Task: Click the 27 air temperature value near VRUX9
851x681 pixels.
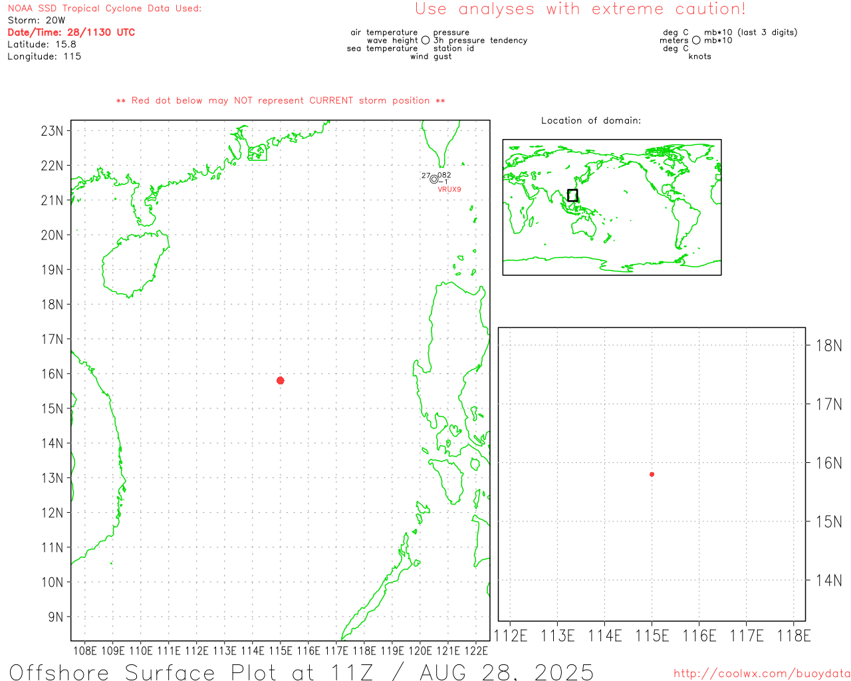Action: (x=425, y=176)
